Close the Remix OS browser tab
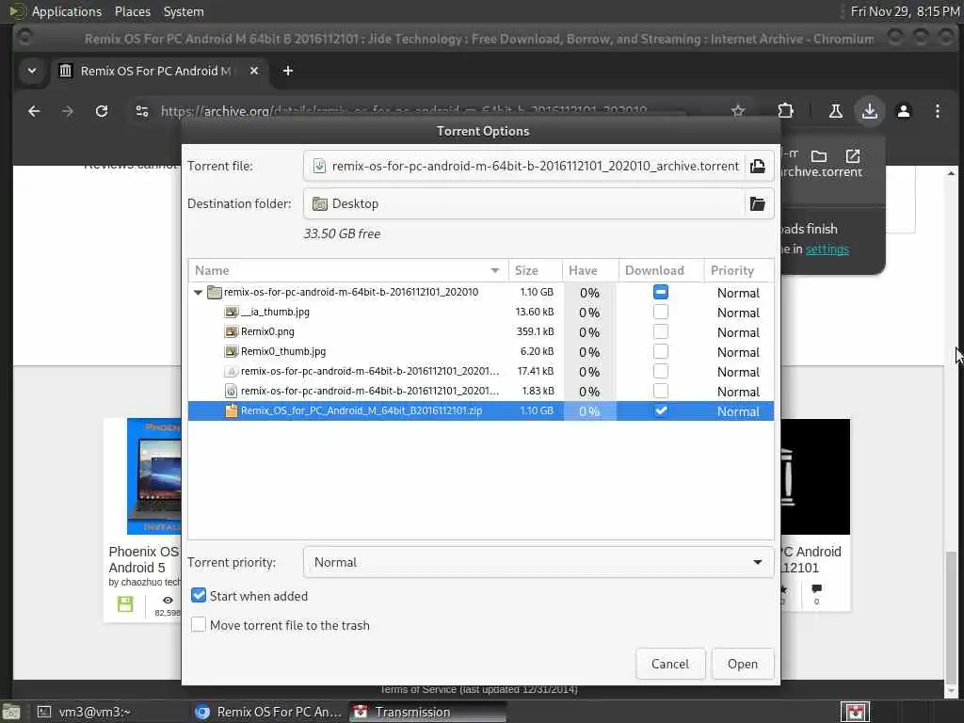This screenshot has width=964, height=723. (x=254, y=71)
